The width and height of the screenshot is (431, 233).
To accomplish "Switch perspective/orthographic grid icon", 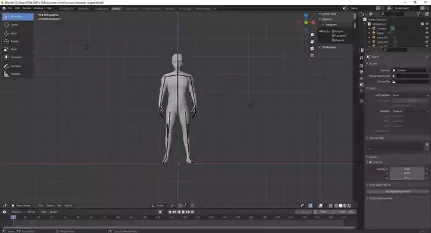I will [x=312, y=56].
